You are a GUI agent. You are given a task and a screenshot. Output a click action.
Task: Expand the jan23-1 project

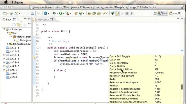(4, 62)
